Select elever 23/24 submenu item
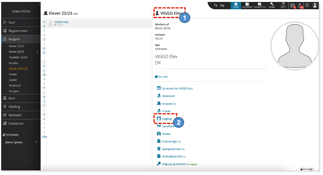The image size is (323, 175). pos(16,46)
